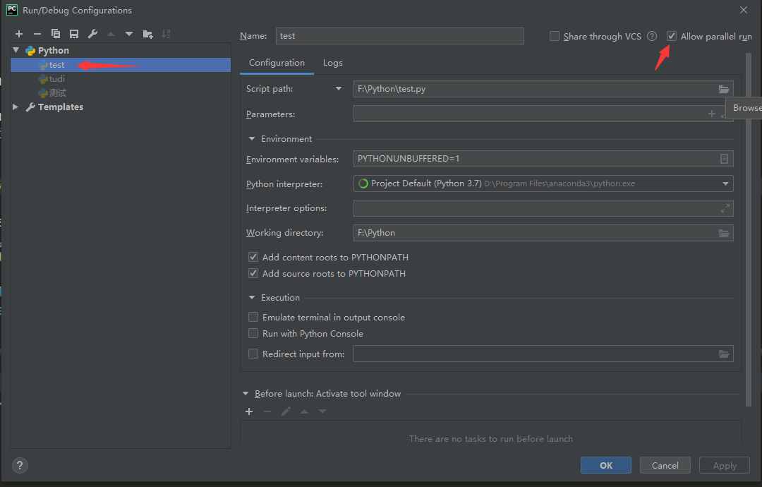
Task: Browse for script path folder icon
Action: tap(723, 89)
